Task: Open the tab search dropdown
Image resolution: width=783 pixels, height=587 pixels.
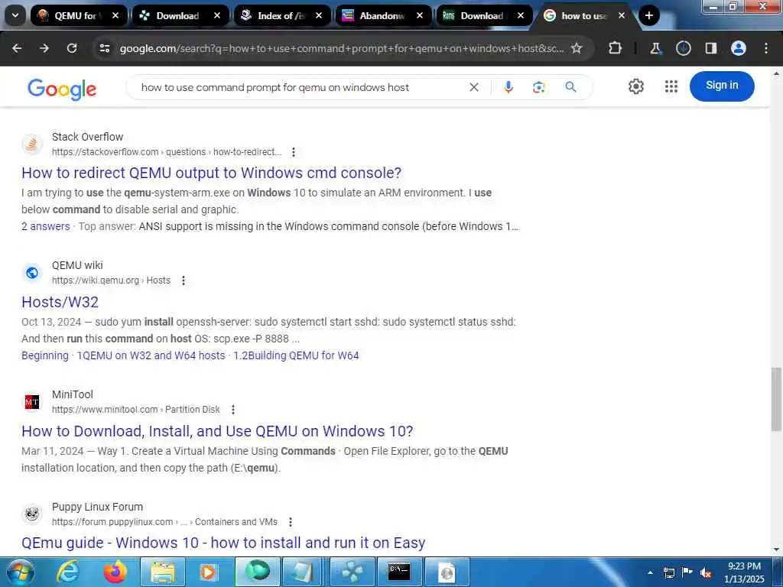Action: point(15,15)
